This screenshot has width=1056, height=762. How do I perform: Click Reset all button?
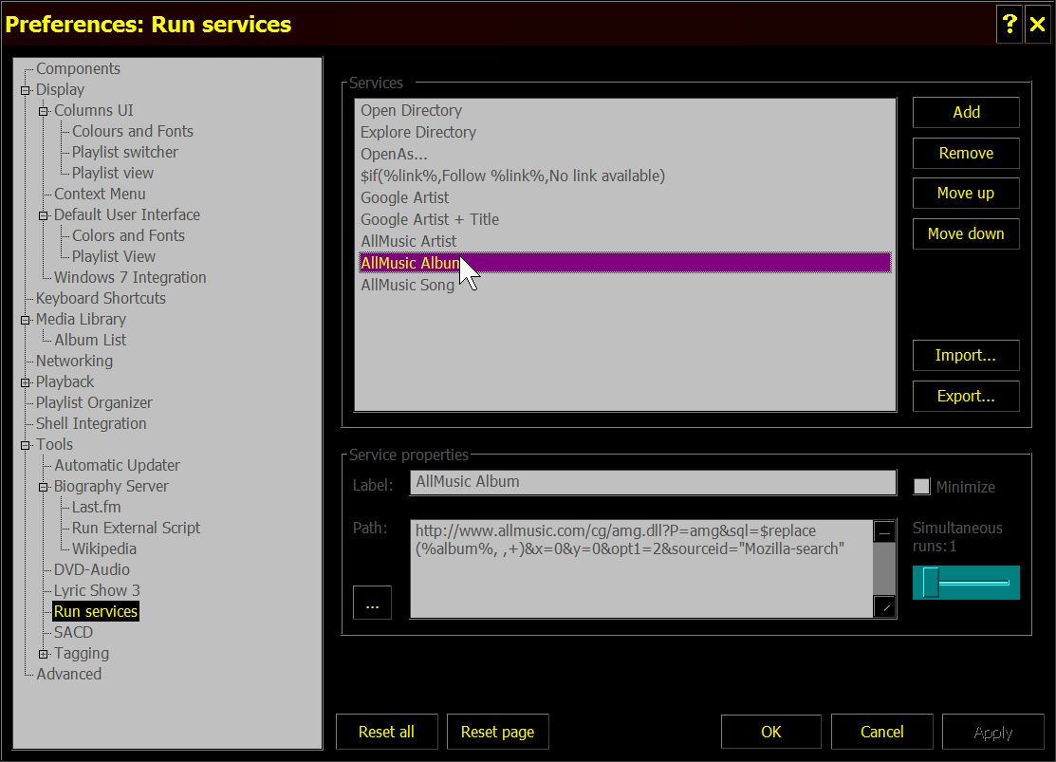point(386,732)
